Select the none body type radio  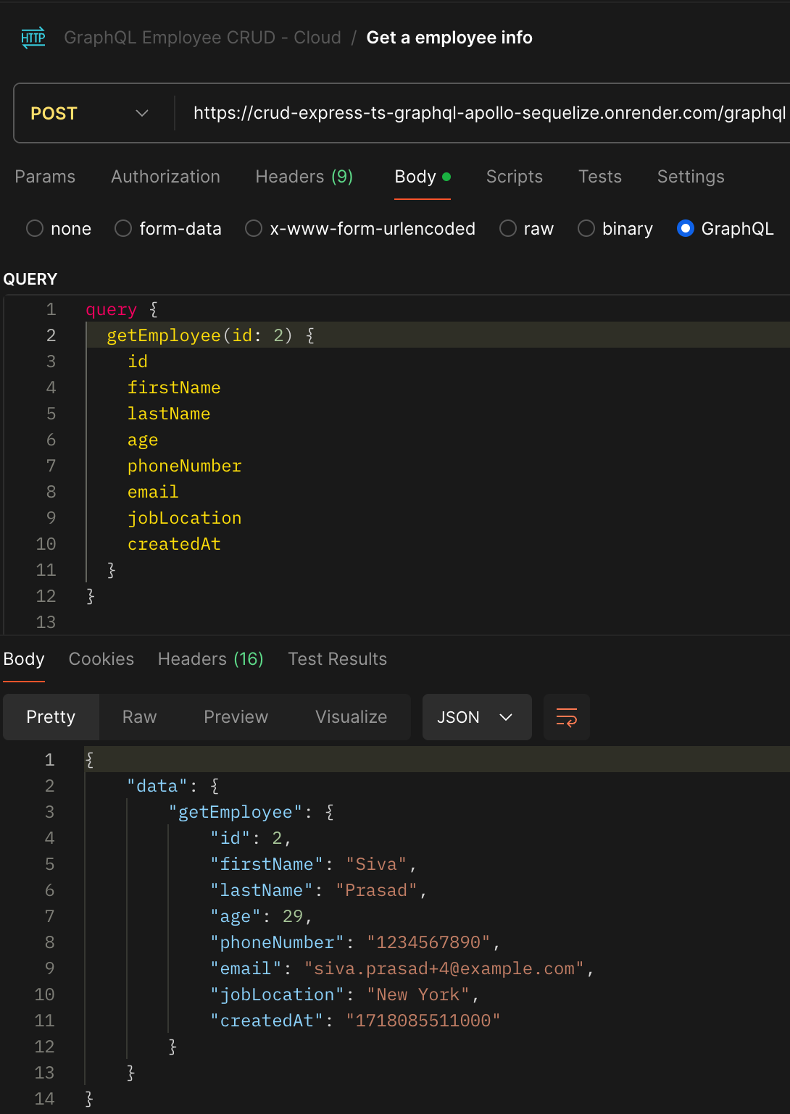coord(35,229)
